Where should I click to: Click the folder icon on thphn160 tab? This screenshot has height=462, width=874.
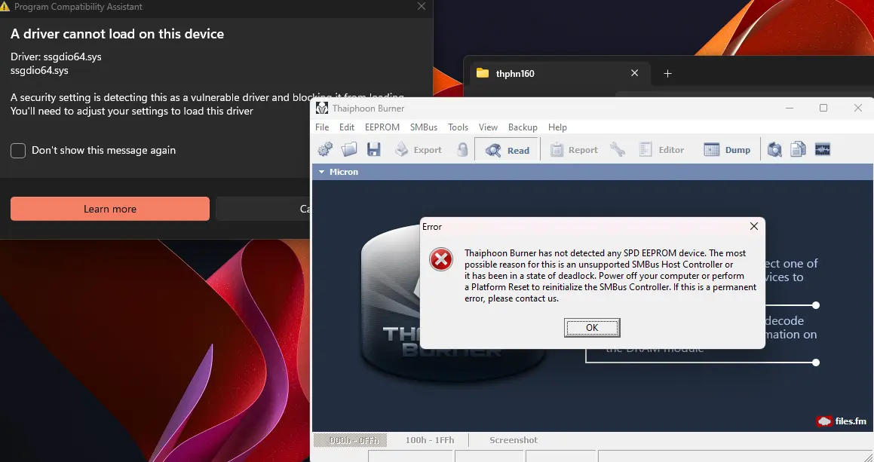(x=483, y=73)
